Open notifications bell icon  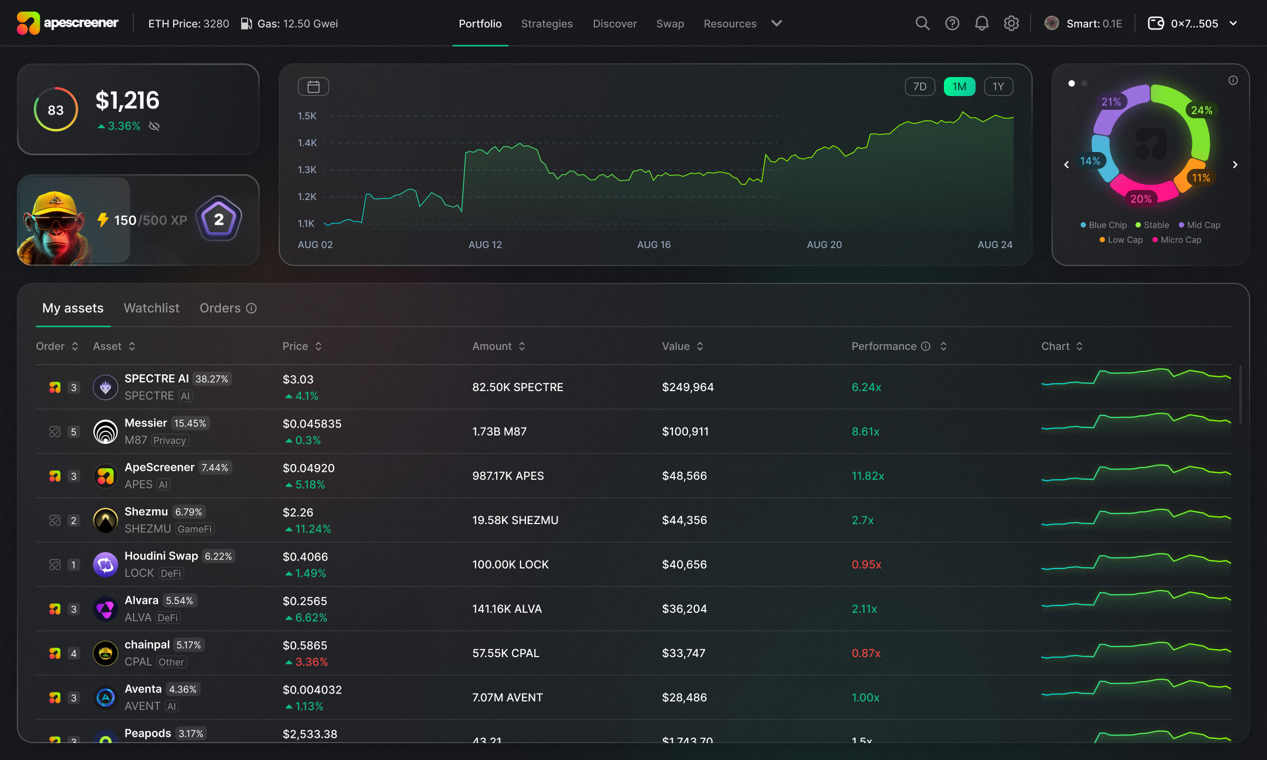pos(981,23)
